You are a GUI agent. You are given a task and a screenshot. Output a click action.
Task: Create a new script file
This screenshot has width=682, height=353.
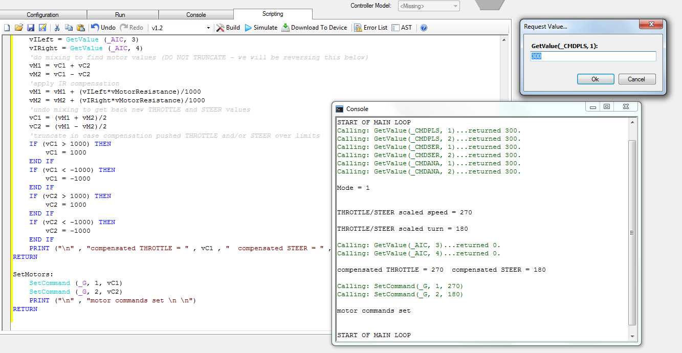[x=7, y=27]
